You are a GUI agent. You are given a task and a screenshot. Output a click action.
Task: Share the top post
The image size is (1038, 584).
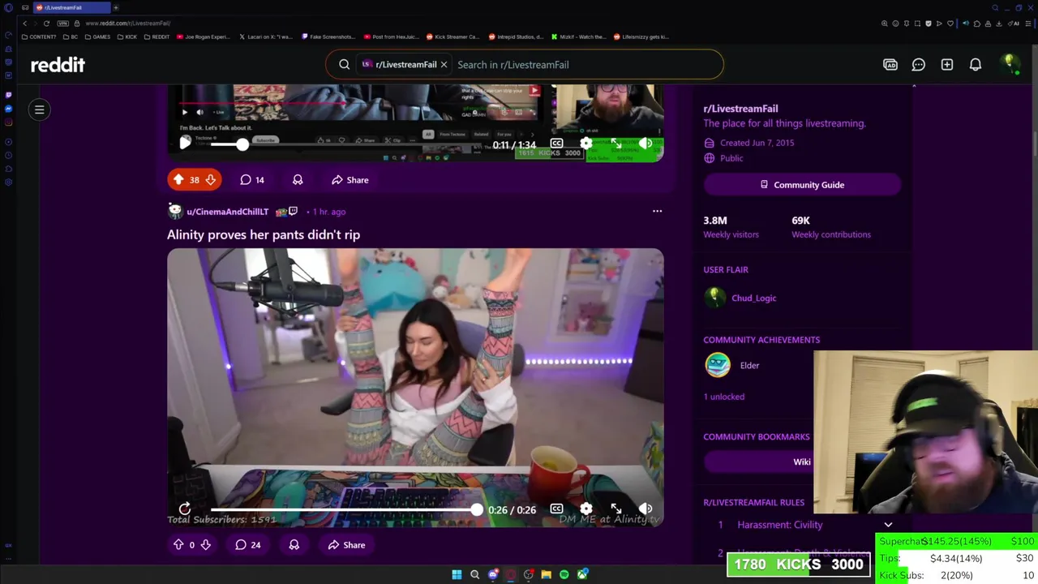(x=350, y=180)
